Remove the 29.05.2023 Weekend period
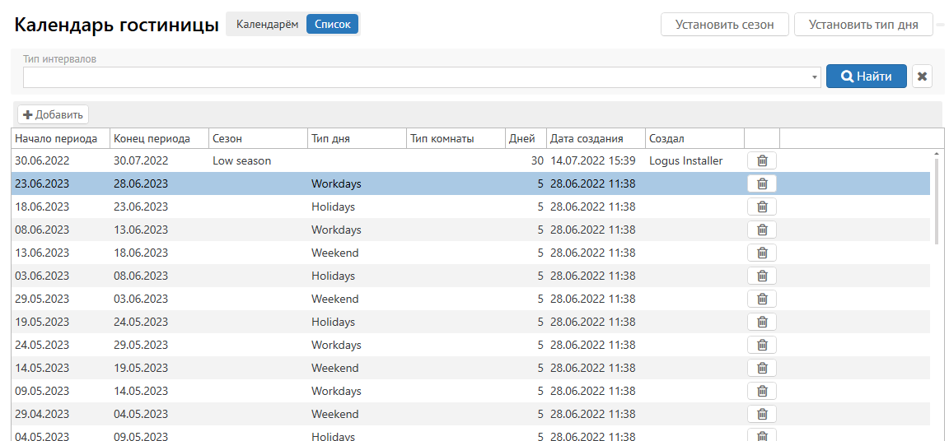This screenshot has width=949, height=441. click(761, 299)
